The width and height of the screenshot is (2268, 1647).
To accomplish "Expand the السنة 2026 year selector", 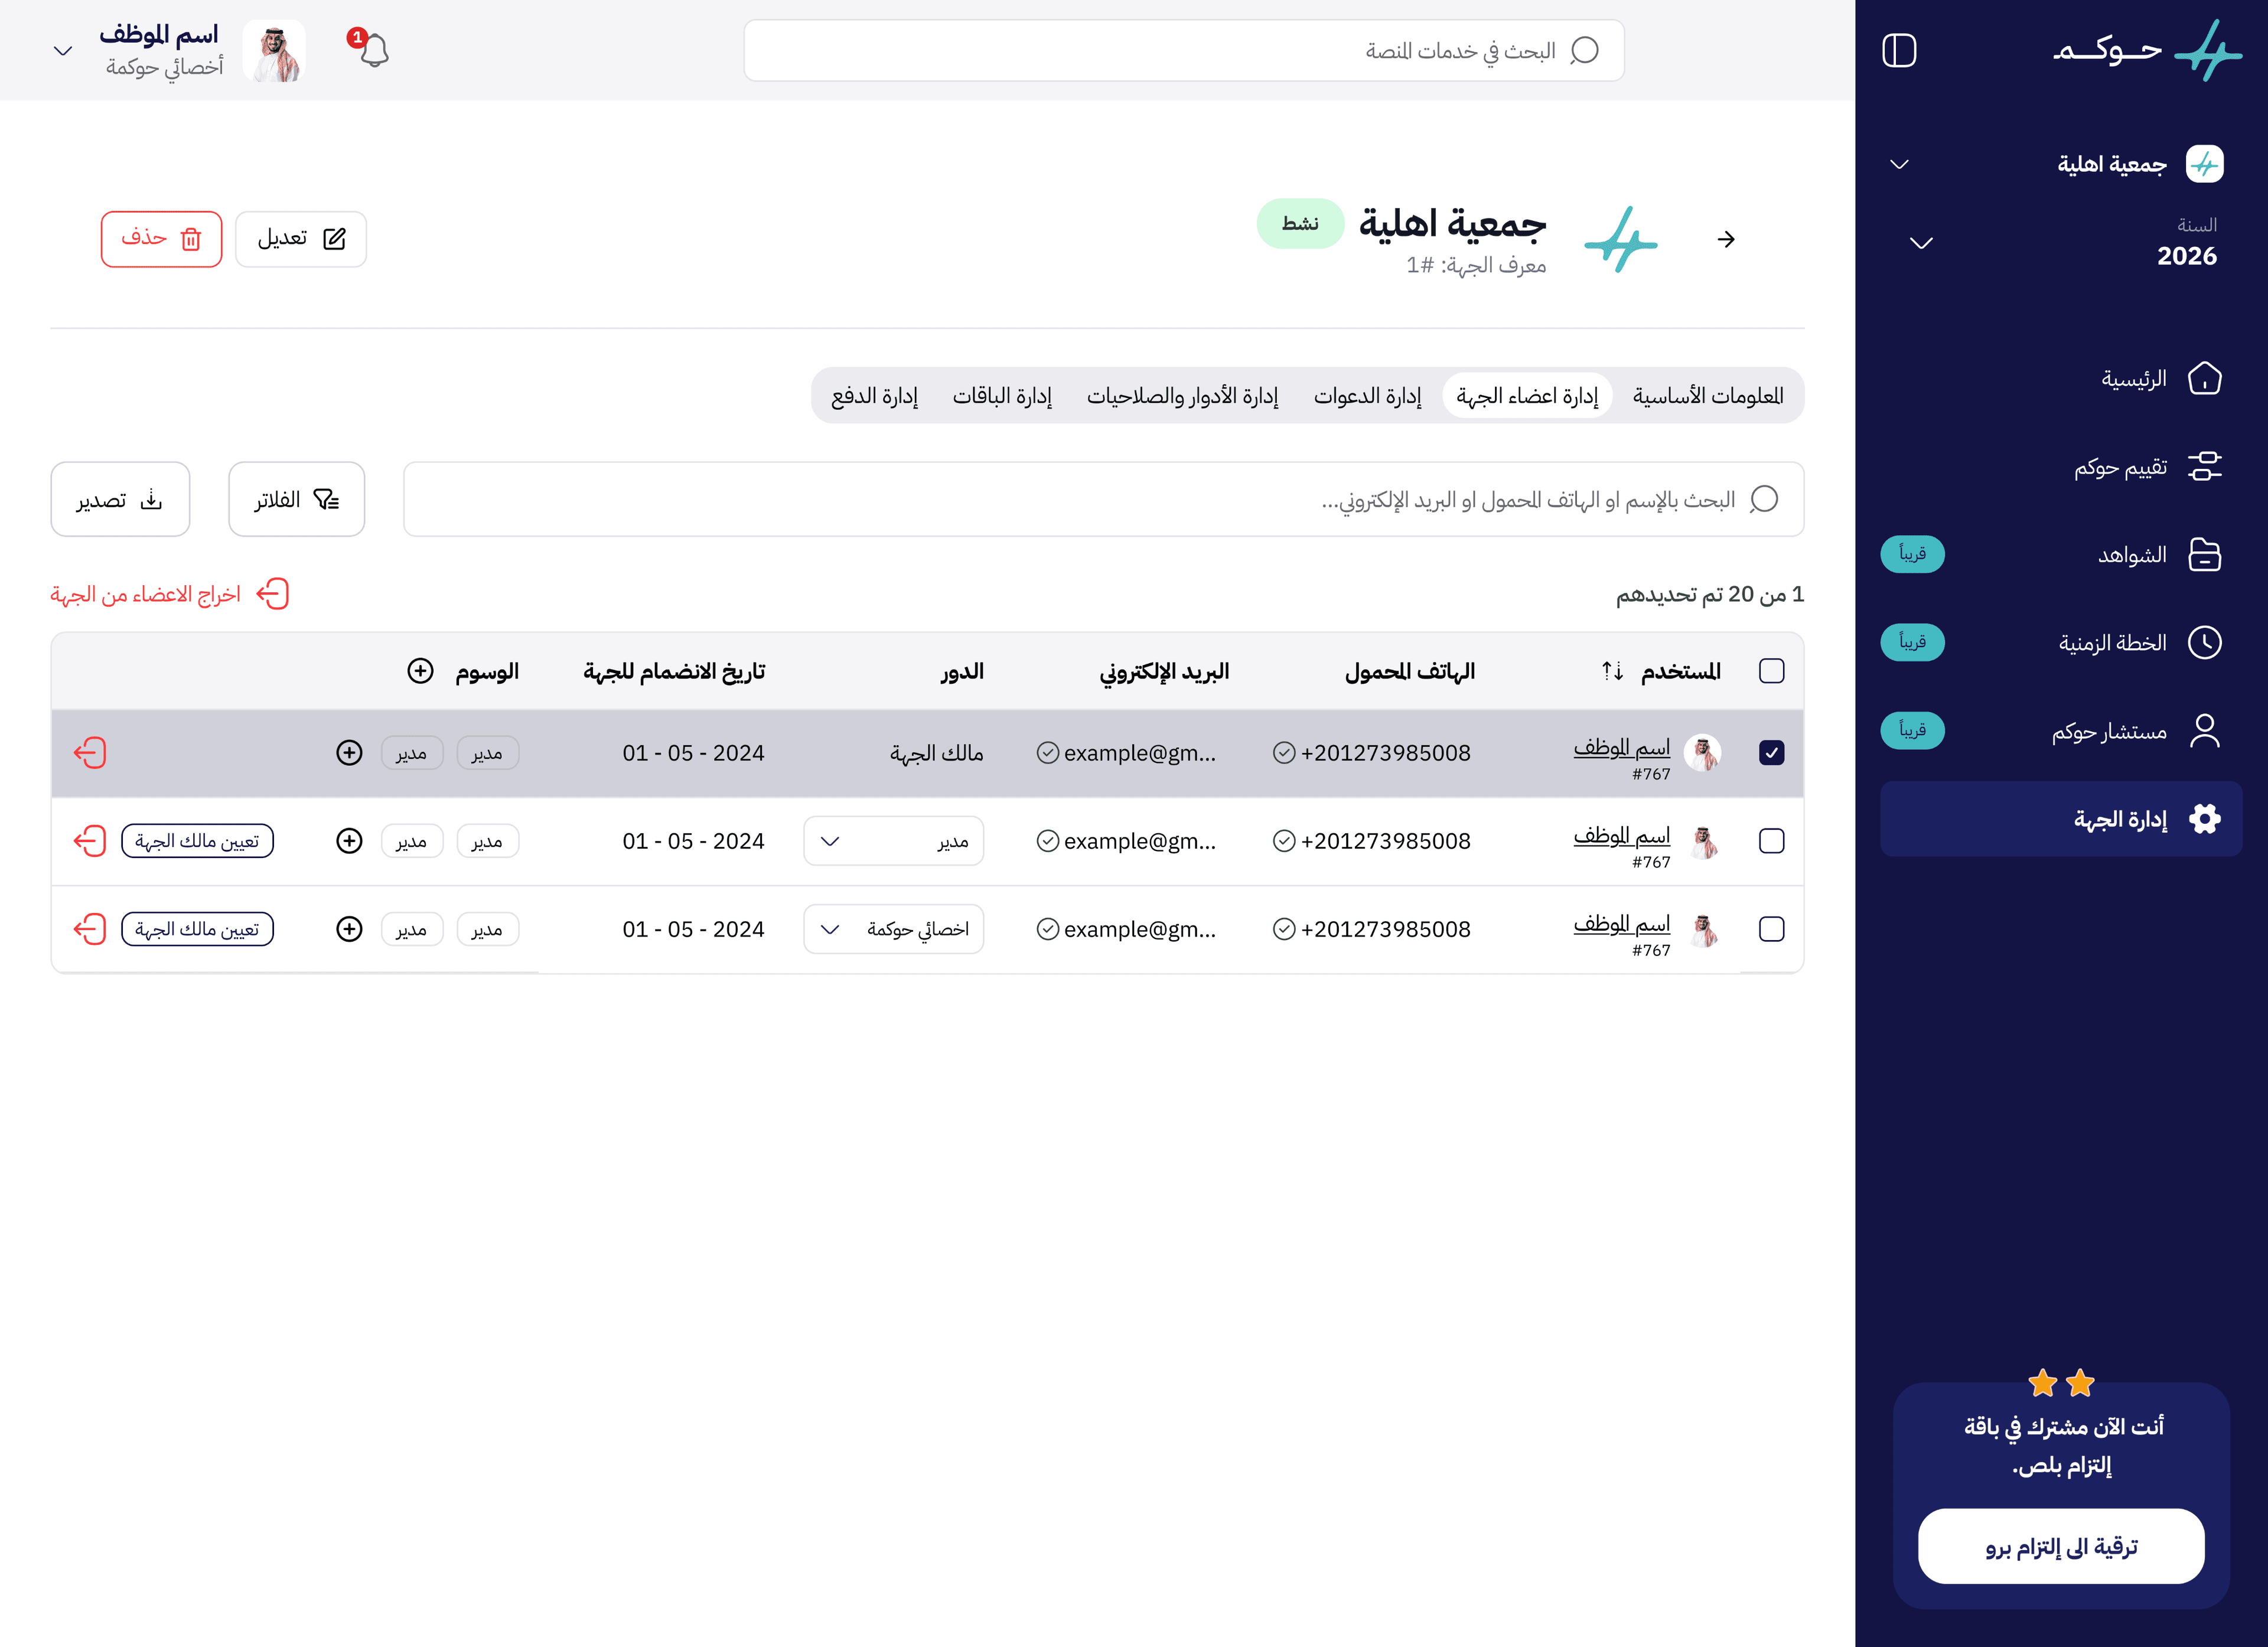I will point(1920,241).
